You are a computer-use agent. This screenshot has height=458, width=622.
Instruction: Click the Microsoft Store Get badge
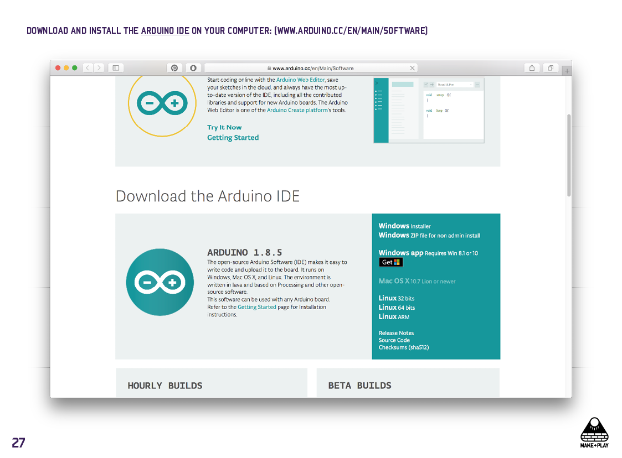(390, 262)
